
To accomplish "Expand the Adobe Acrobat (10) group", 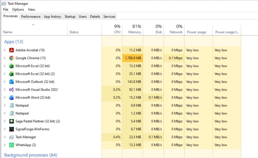I will (5, 50).
